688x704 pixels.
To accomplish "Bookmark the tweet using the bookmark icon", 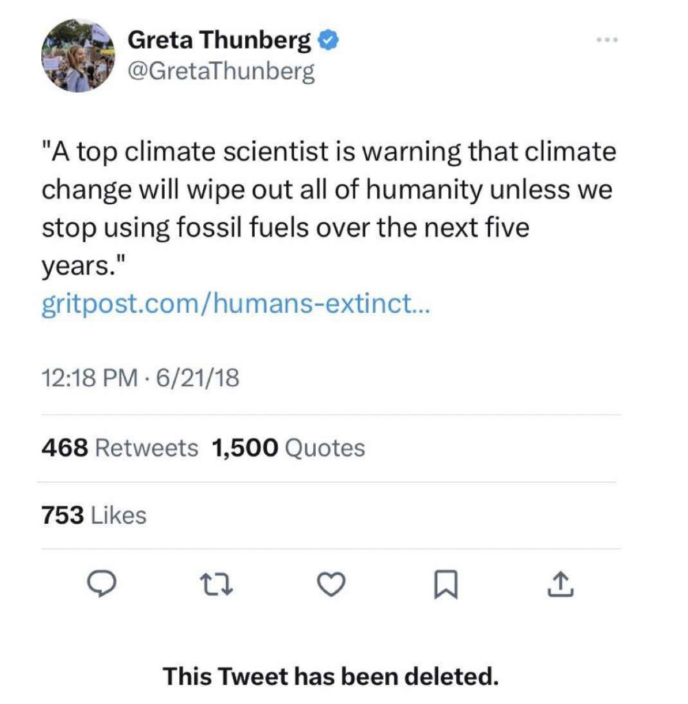I will (x=446, y=584).
